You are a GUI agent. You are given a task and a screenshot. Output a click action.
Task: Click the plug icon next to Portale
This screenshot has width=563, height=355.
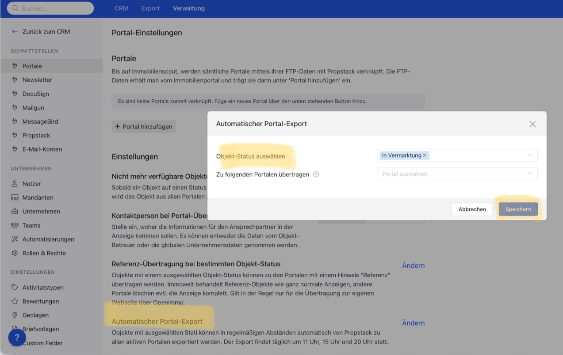(x=15, y=66)
